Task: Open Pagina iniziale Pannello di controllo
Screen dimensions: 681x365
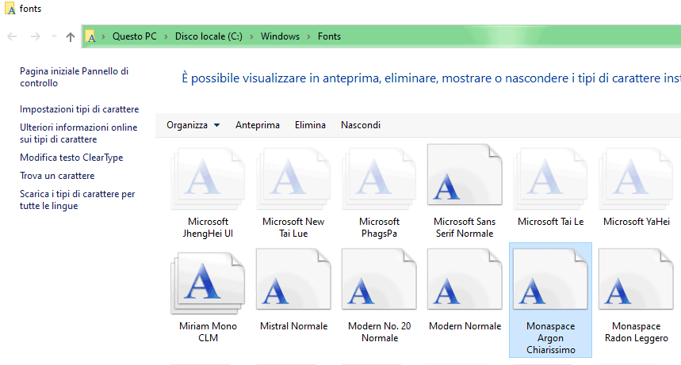Action: [x=75, y=78]
